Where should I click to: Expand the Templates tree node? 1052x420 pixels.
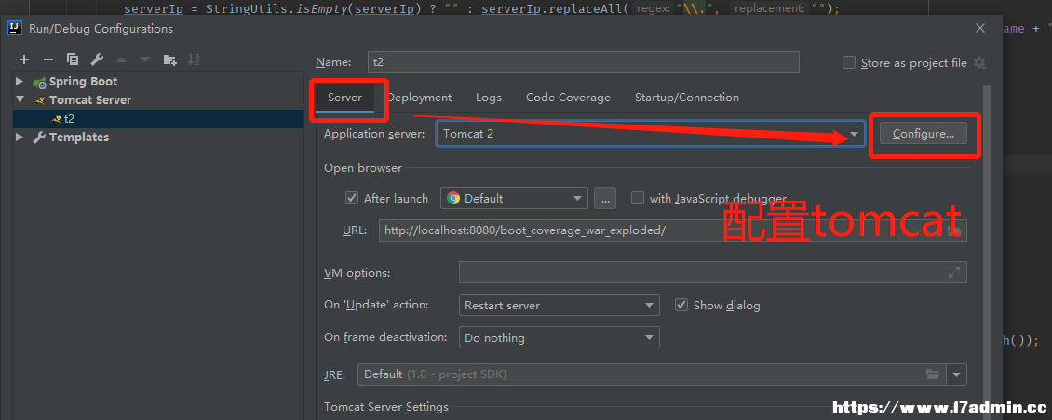pyautogui.click(x=20, y=138)
